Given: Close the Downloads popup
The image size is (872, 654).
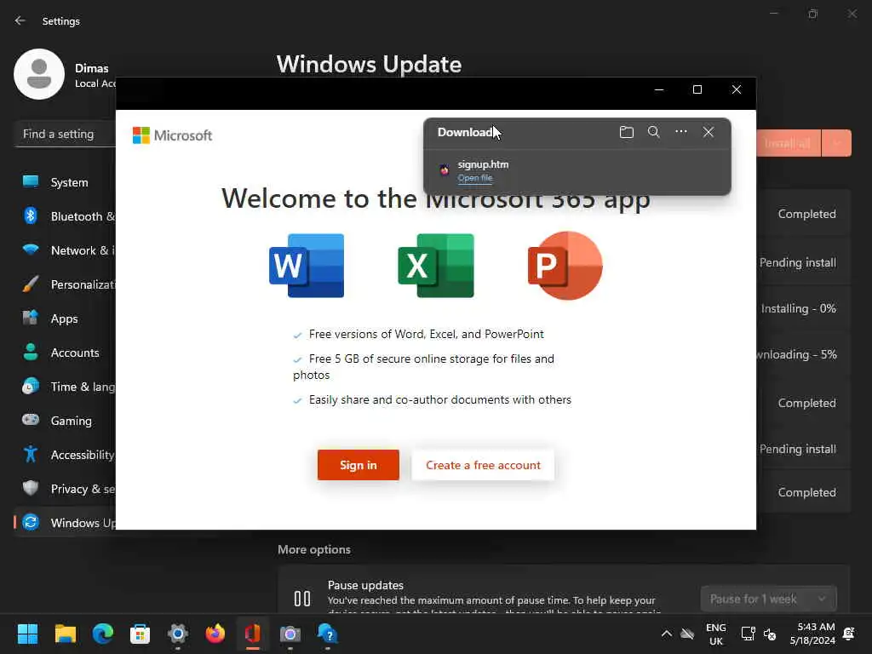Looking at the screenshot, I should pyautogui.click(x=708, y=132).
